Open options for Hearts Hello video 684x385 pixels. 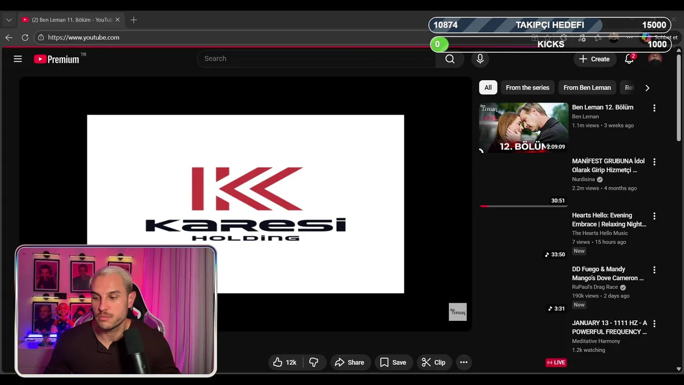click(x=654, y=216)
